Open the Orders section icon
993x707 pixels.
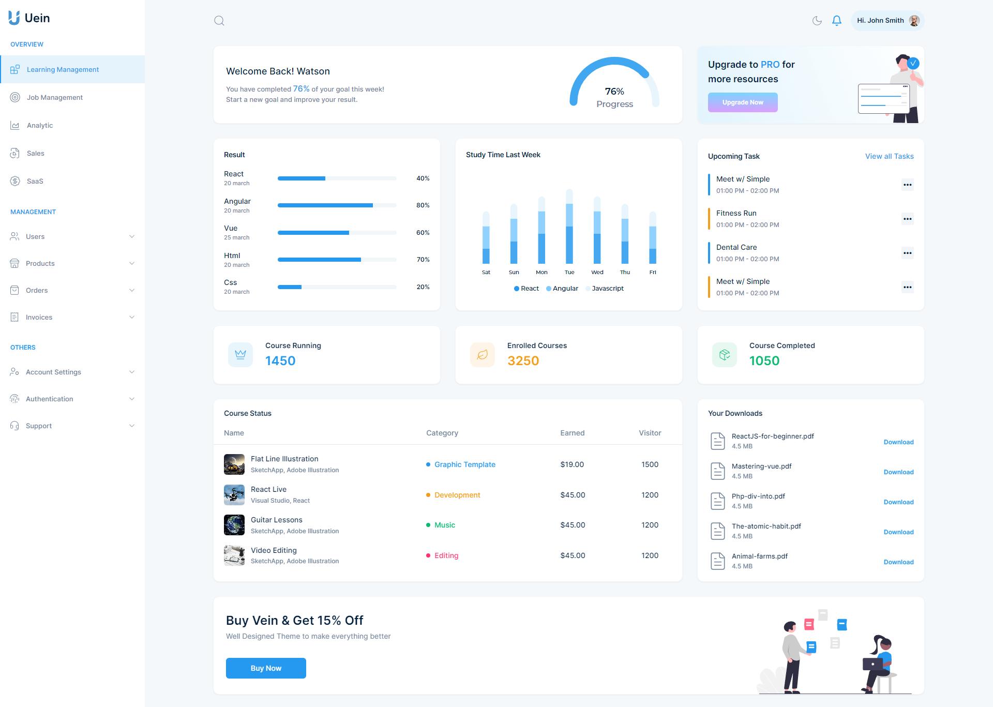(x=14, y=290)
